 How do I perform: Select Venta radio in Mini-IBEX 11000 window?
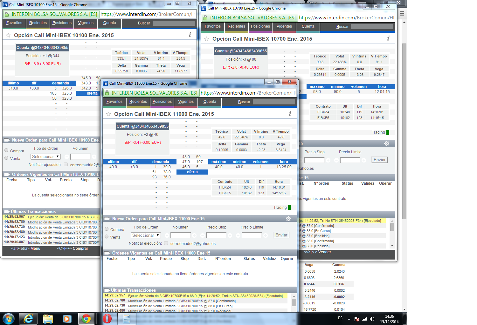pyautogui.click(x=107, y=236)
